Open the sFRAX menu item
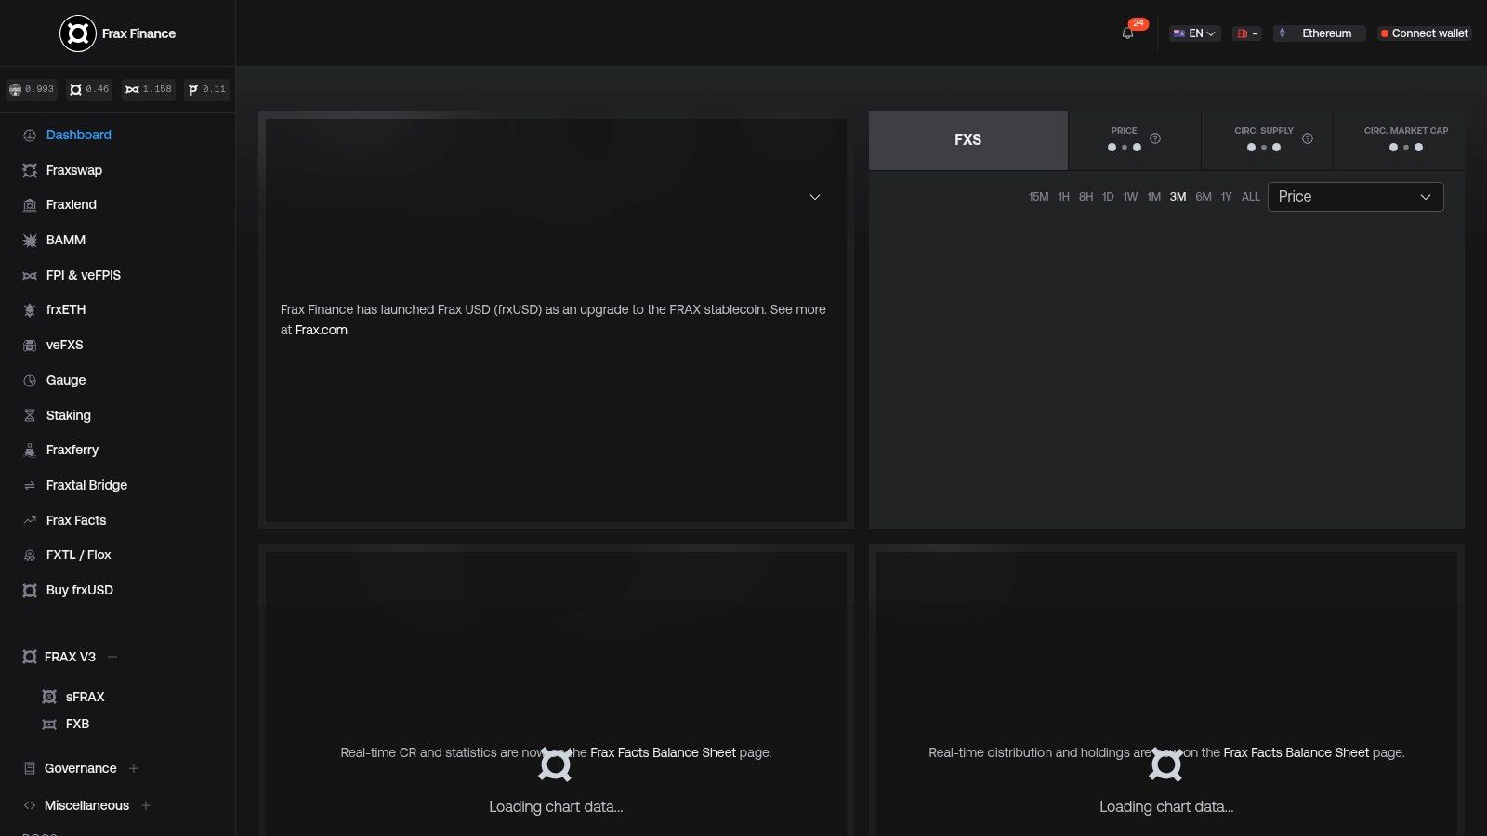The width and height of the screenshot is (1487, 836). pos(85,697)
